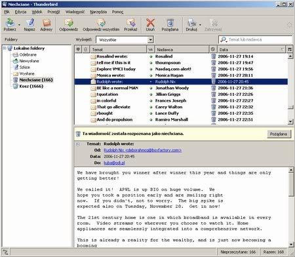
Task: Sort messages by Data column
Action: point(252,50)
